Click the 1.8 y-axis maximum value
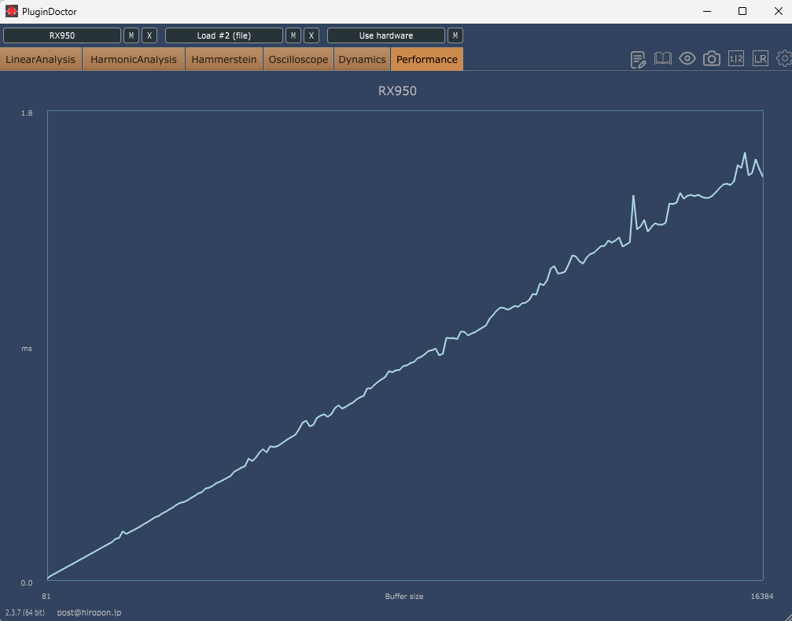792x621 pixels. tap(27, 113)
